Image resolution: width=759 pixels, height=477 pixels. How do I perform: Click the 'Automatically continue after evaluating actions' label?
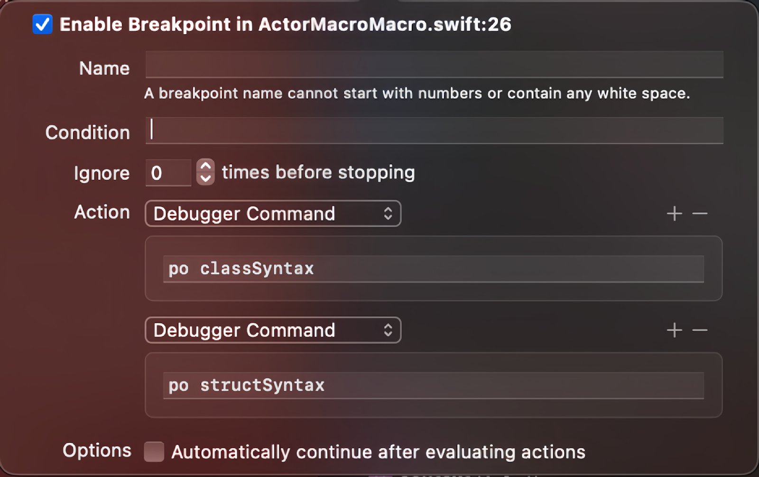378,452
